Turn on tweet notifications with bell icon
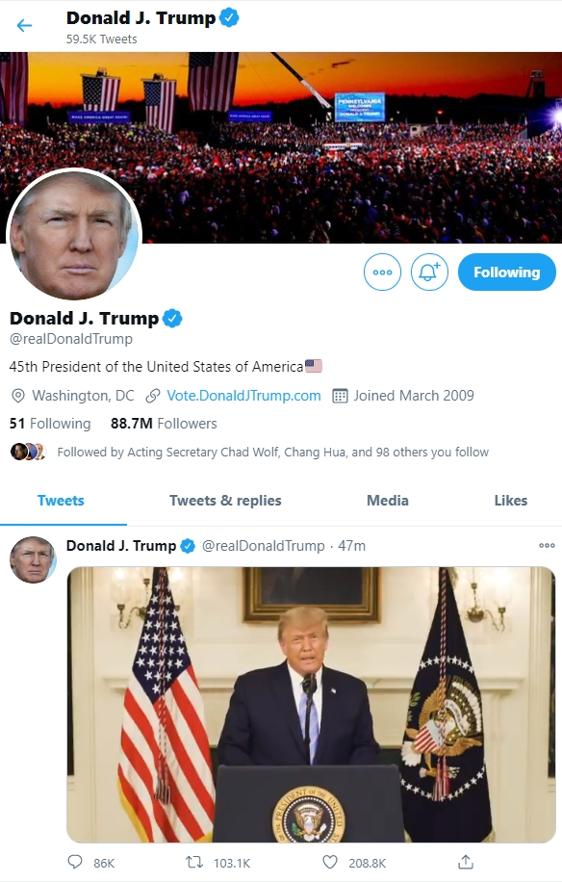The height and width of the screenshot is (882, 562). click(429, 272)
